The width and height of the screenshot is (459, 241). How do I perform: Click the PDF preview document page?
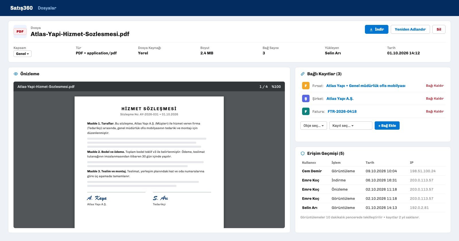click(x=149, y=162)
